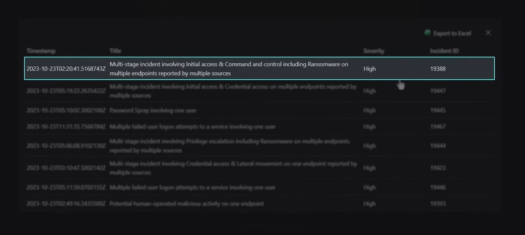Image resolution: width=525 pixels, height=235 pixels.
Task: Open the Potential human-operated malicious activity incident
Action: click(x=187, y=204)
